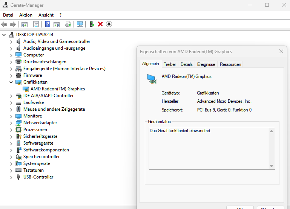This screenshot has height=209, width=290.
Task: Expand the Systemgeräte category
Action: pyautogui.click(x=11, y=163)
